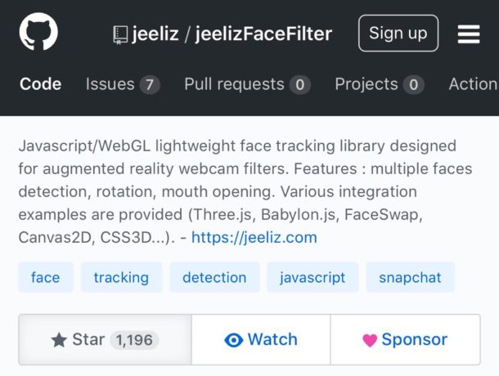Open the jeelizFaceFilter repository name link

[x=264, y=34]
